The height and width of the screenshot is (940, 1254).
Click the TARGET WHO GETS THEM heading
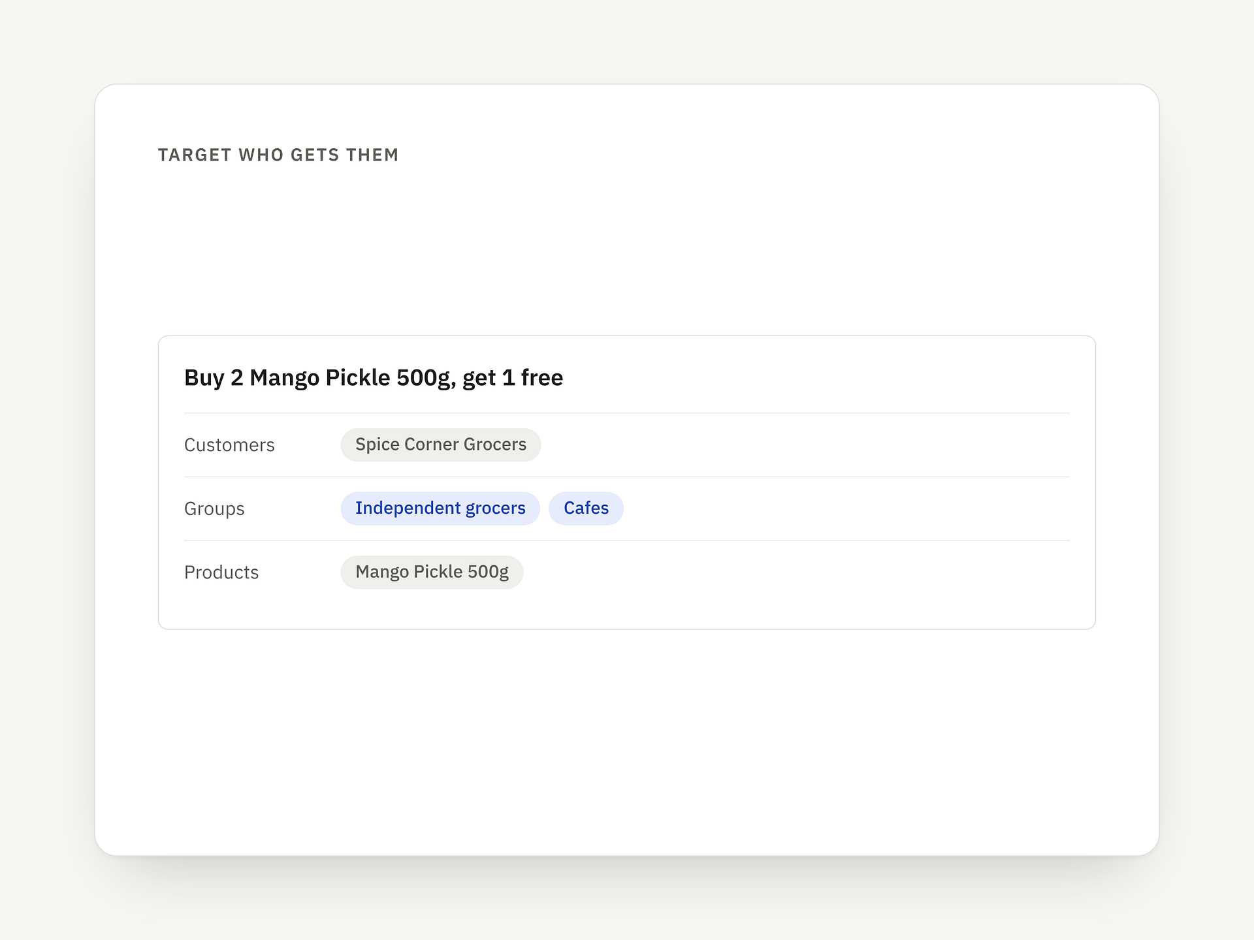tap(278, 155)
